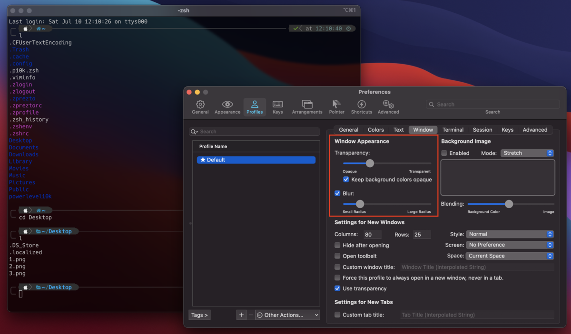
Task: Click .zshrc in the terminal listing
Action: point(19,134)
